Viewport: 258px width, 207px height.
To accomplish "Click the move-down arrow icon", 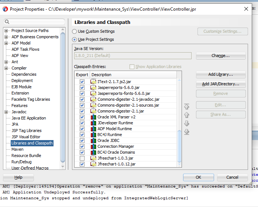I will pyautogui.click(x=186, y=124).
